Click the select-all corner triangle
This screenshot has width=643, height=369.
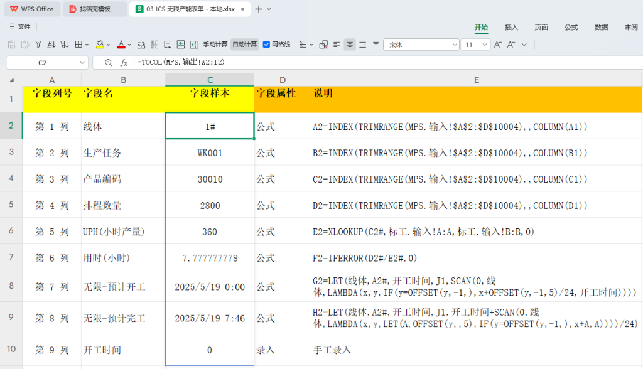11,80
